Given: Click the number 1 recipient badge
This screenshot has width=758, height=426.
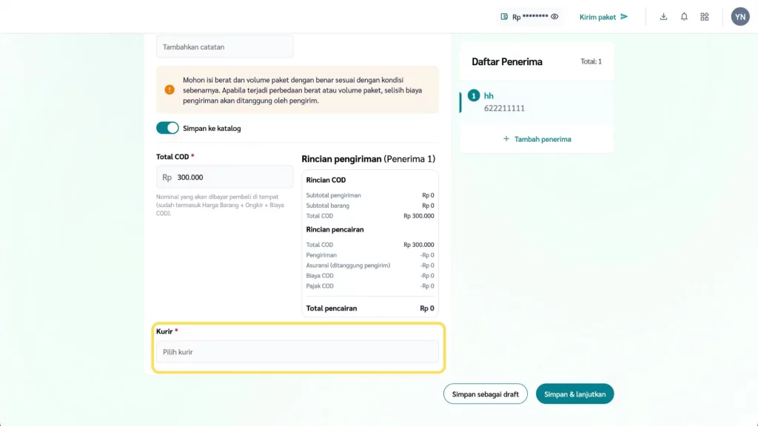Looking at the screenshot, I should (x=474, y=96).
